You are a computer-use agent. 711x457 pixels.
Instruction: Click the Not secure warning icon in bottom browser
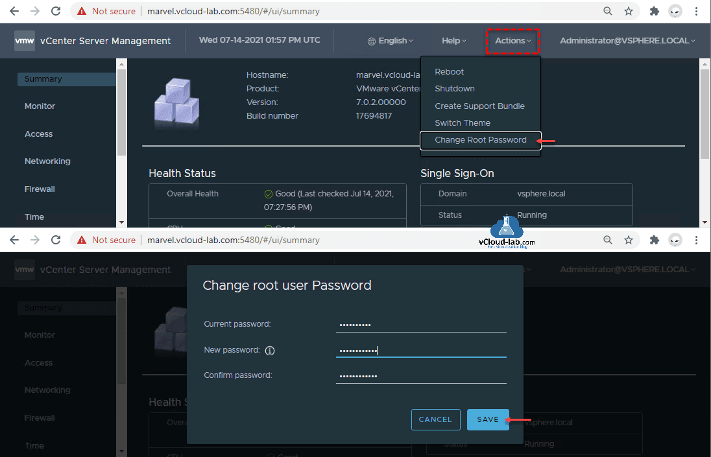tap(82, 240)
